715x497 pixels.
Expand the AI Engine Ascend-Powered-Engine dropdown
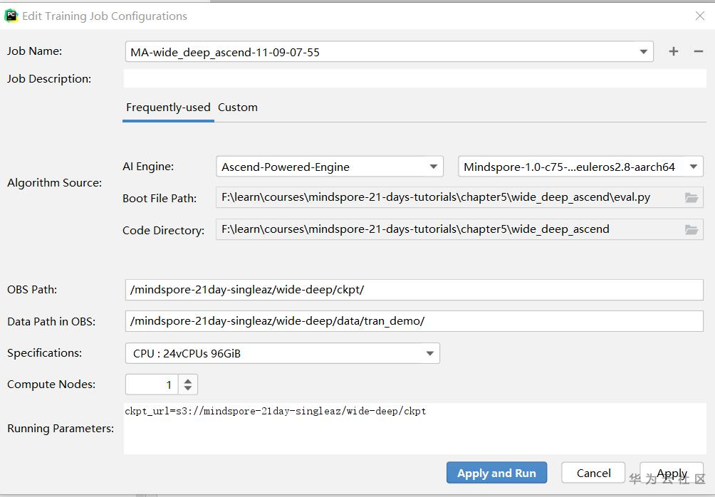(433, 167)
